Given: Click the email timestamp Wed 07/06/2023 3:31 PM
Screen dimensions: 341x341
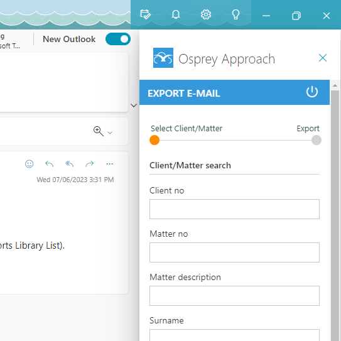Looking at the screenshot, I should 75,180.
